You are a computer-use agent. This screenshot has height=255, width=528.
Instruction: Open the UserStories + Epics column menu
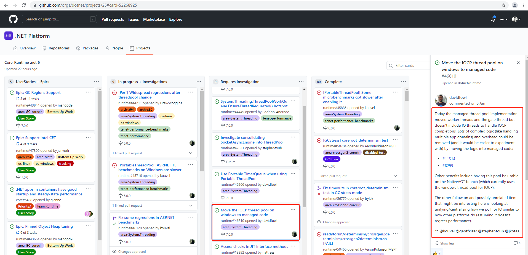click(x=97, y=81)
